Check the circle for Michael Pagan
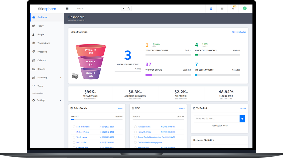283x158 pixels. tap(74, 132)
